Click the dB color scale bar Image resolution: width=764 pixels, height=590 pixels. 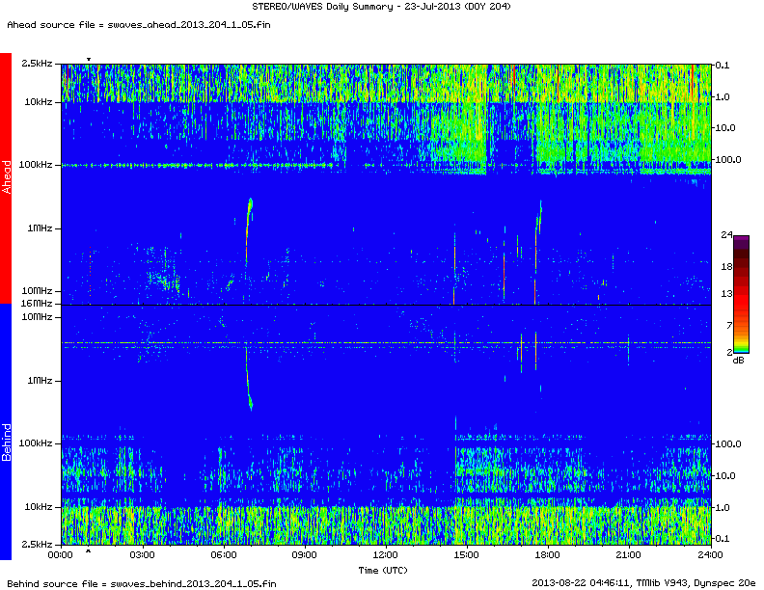click(x=742, y=293)
